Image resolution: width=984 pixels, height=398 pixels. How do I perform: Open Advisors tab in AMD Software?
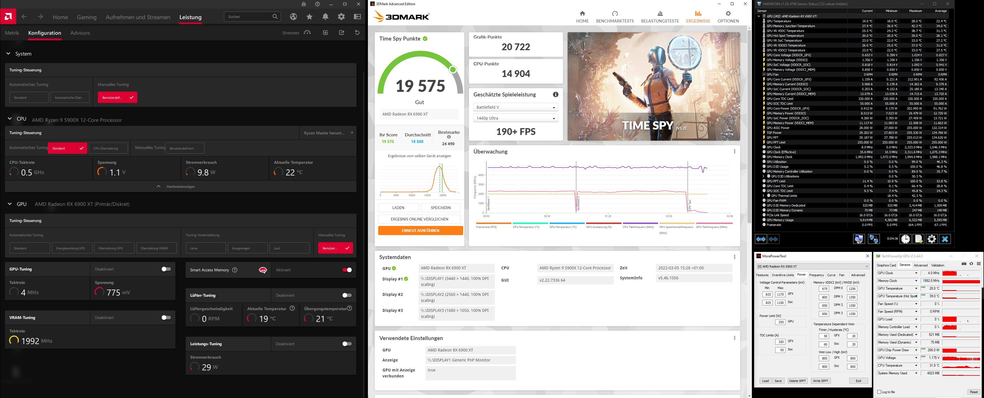point(80,33)
